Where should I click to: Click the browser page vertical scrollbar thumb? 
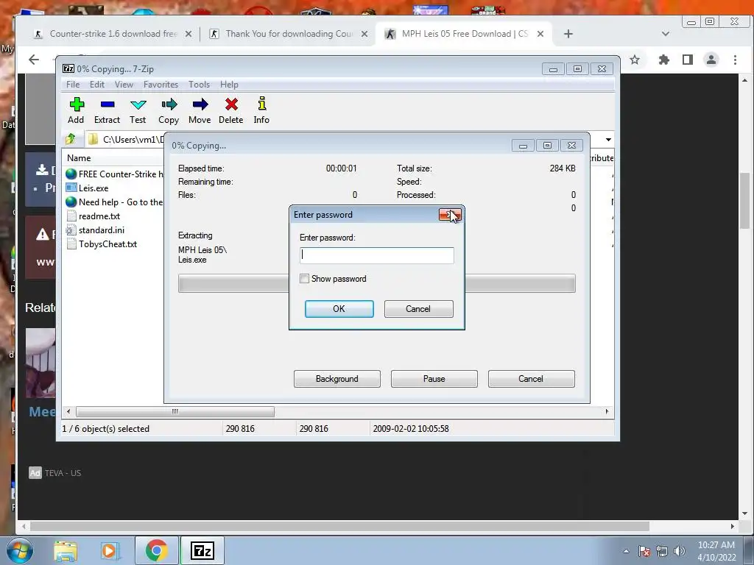pyautogui.click(x=744, y=202)
